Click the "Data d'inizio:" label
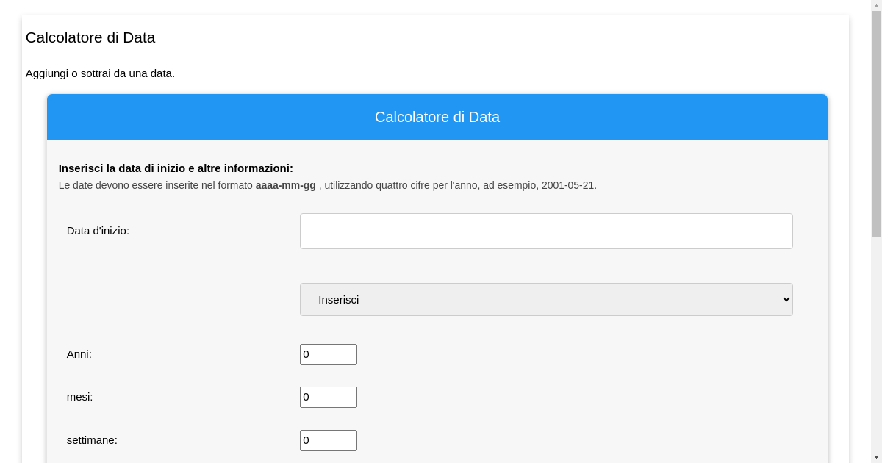This screenshot has height=463, width=882. (98, 231)
